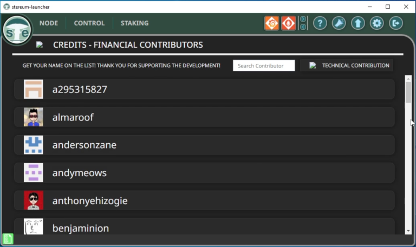Open the STAKING menu

click(134, 23)
